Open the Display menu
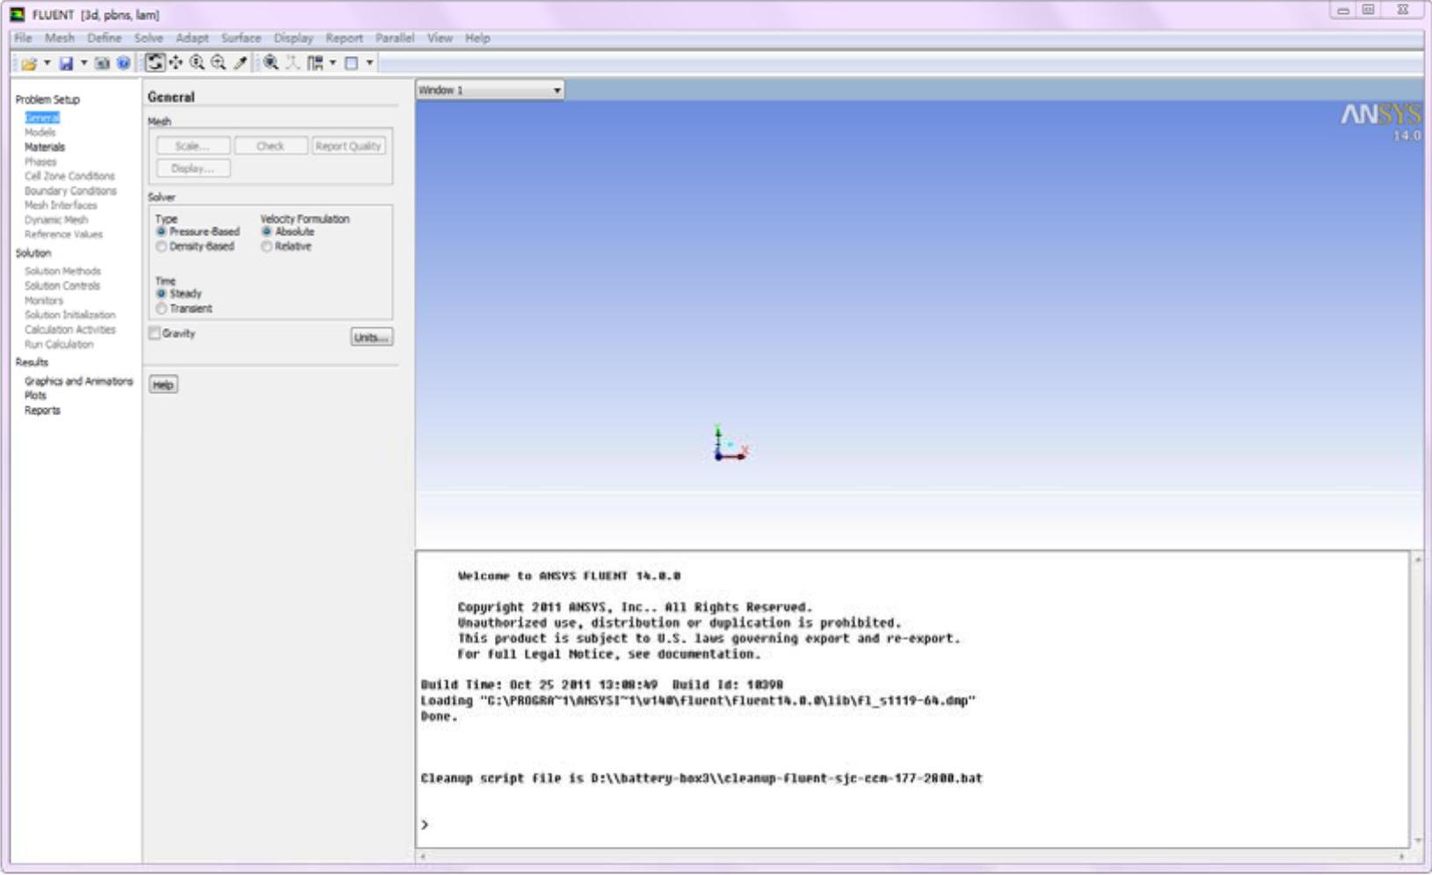The image size is (1432, 875). point(294,38)
